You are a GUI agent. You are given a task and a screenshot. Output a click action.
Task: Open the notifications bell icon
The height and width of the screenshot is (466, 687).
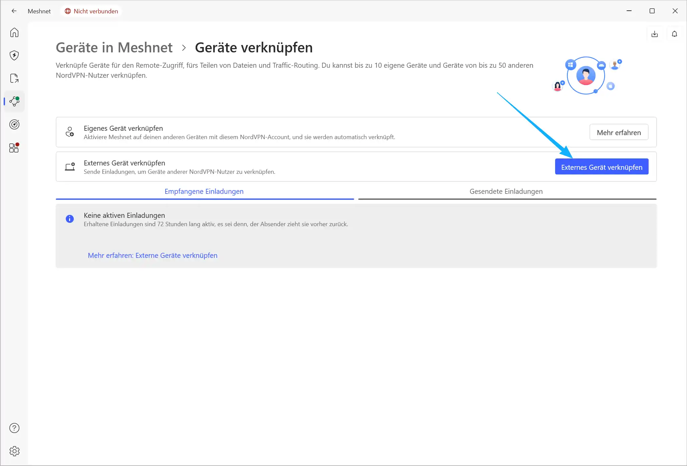click(x=674, y=34)
